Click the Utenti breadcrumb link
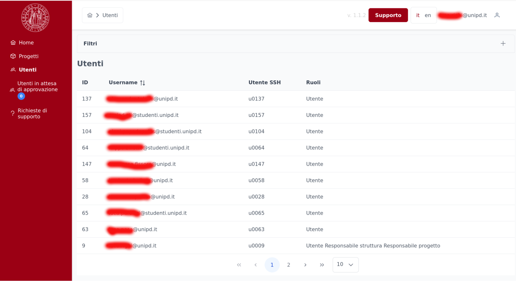The height and width of the screenshot is (281, 516). click(x=110, y=15)
